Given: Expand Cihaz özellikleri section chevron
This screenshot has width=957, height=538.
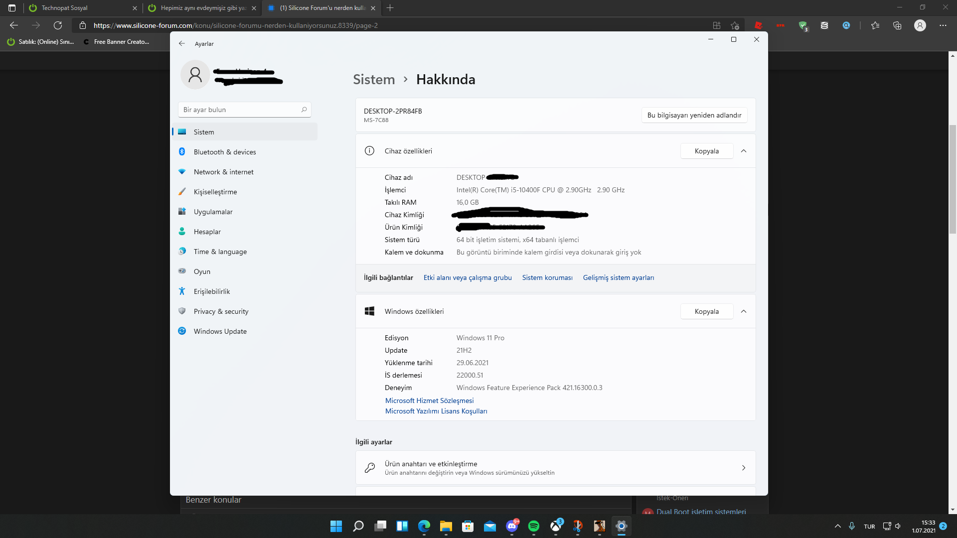Looking at the screenshot, I should [743, 151].
